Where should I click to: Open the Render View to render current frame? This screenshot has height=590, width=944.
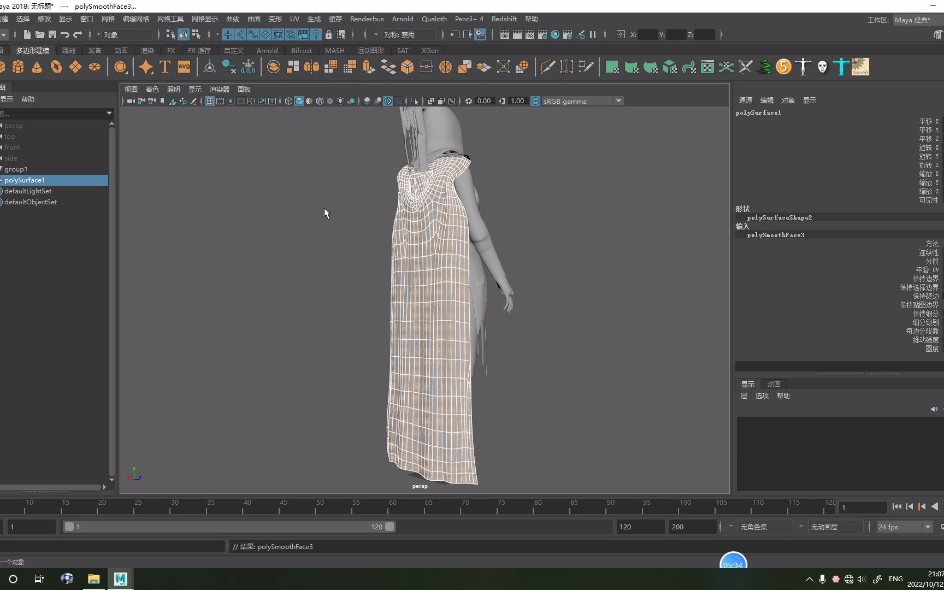pyautogui.click(x=504, y=34)
